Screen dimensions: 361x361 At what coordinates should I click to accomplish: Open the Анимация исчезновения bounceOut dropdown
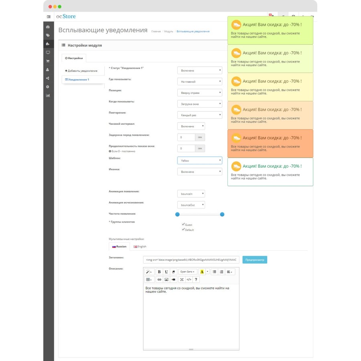coord(191,205)
